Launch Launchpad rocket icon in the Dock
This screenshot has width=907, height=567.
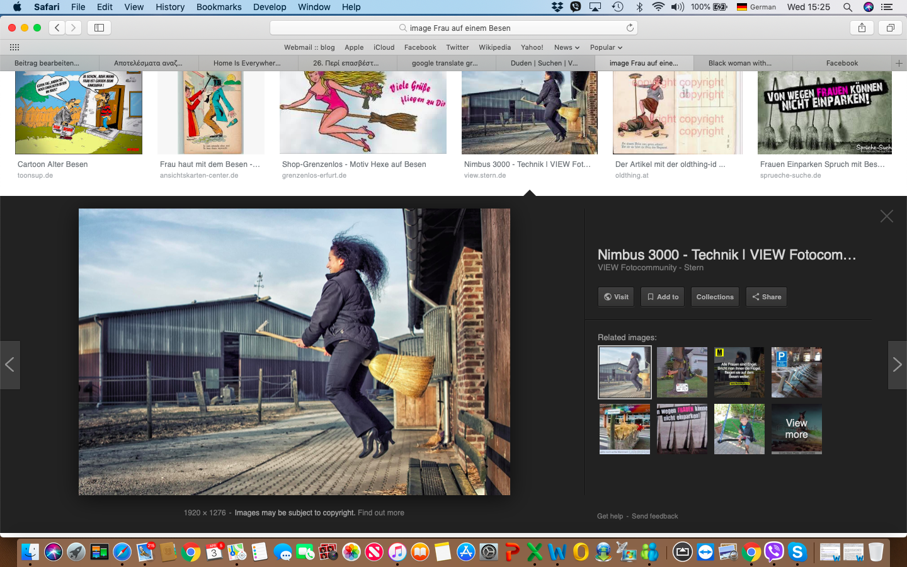(76, 553)
